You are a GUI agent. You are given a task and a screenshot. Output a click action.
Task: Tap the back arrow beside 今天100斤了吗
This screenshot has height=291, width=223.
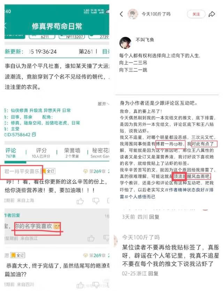click(x=121, y=14)
